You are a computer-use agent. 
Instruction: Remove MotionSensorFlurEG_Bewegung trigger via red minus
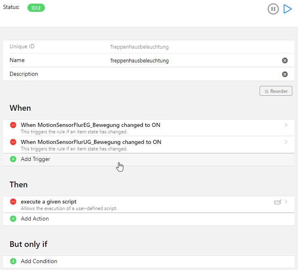[13, 125]
